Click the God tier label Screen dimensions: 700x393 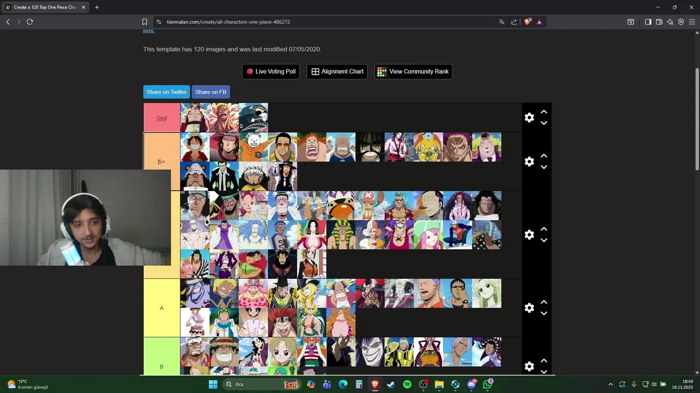click(162, 118)
